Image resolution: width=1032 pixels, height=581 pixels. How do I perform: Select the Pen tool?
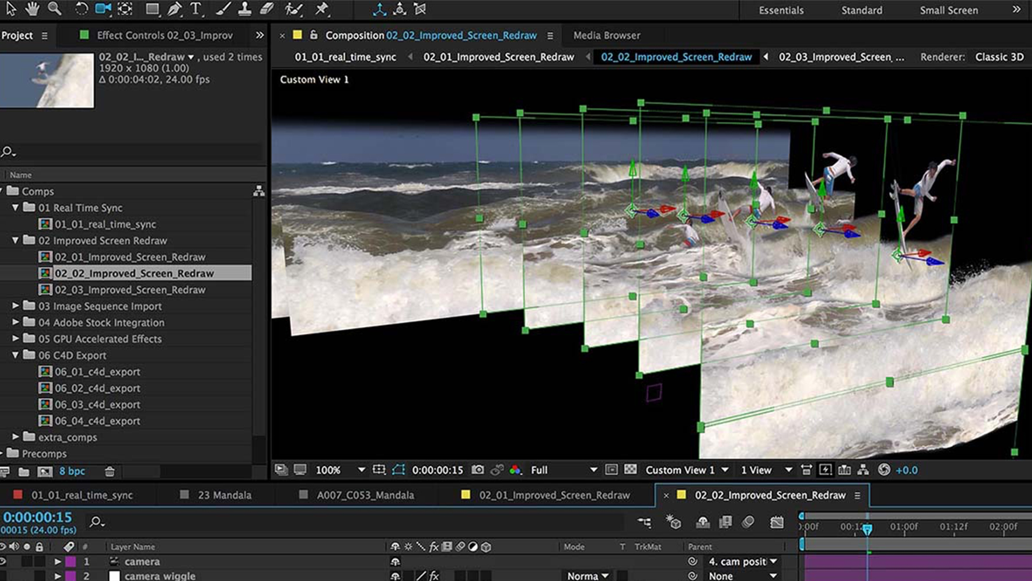click(174, 9)
